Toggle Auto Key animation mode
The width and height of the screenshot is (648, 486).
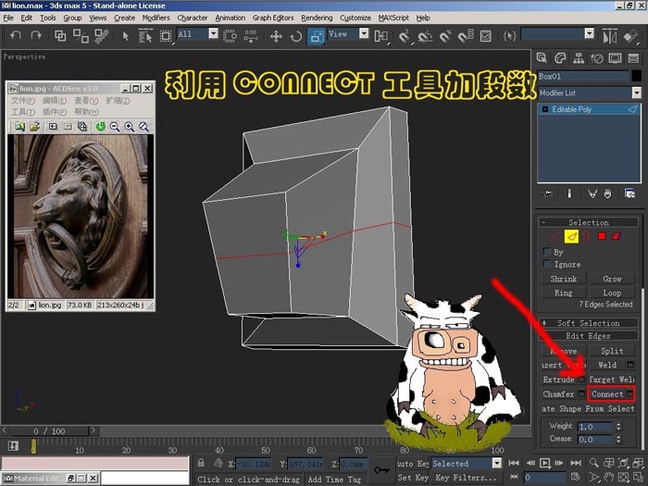click(413, 463)
